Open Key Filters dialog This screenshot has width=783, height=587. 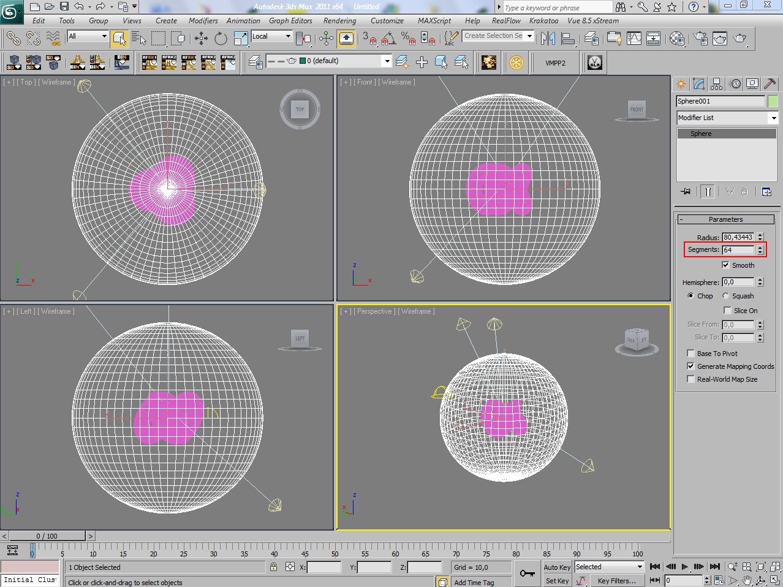pyautogui.click(x=617, y=581)
